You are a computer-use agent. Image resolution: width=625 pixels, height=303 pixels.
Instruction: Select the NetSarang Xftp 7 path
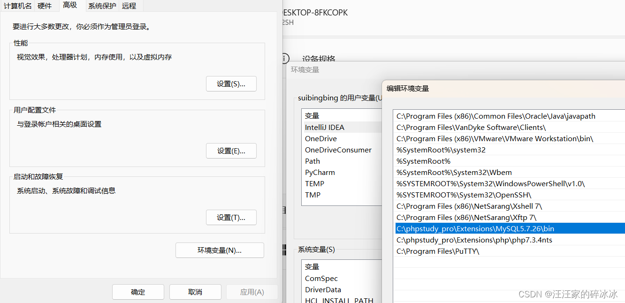coord(509,217)
